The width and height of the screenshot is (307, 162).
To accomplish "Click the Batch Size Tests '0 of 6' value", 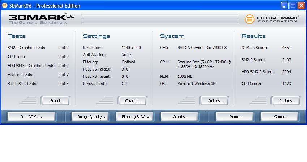I will pos(63,84).
